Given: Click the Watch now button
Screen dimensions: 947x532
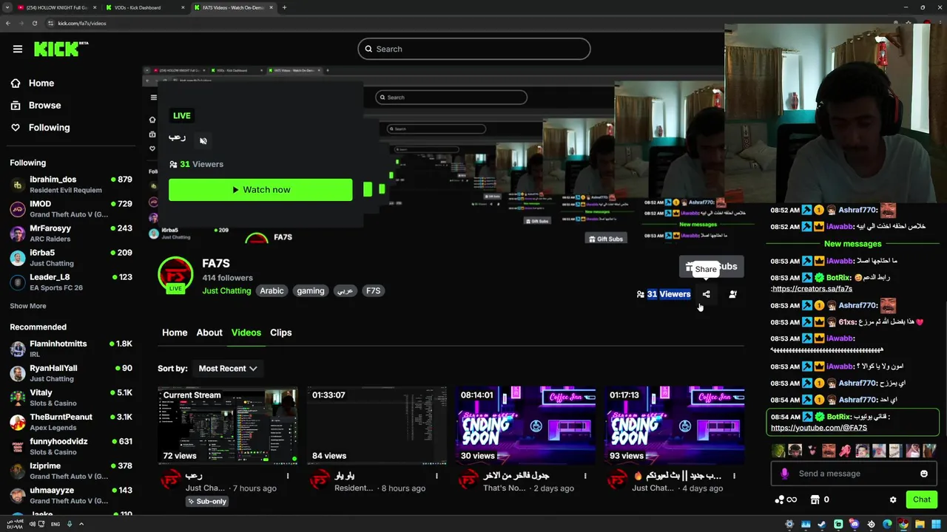Looking at the screenshot, I should click(260, 190).
